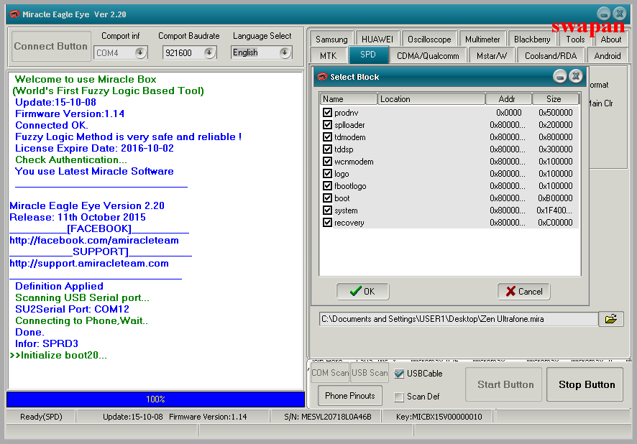Enable the Scan Def checkbox

point(399,397)
